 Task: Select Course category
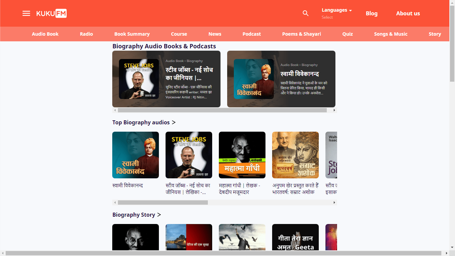[x=179, y=34]
